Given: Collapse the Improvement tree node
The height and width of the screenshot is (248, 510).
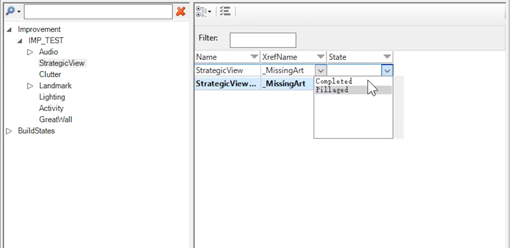Looking at the screenshot, I should coord(9,30).
